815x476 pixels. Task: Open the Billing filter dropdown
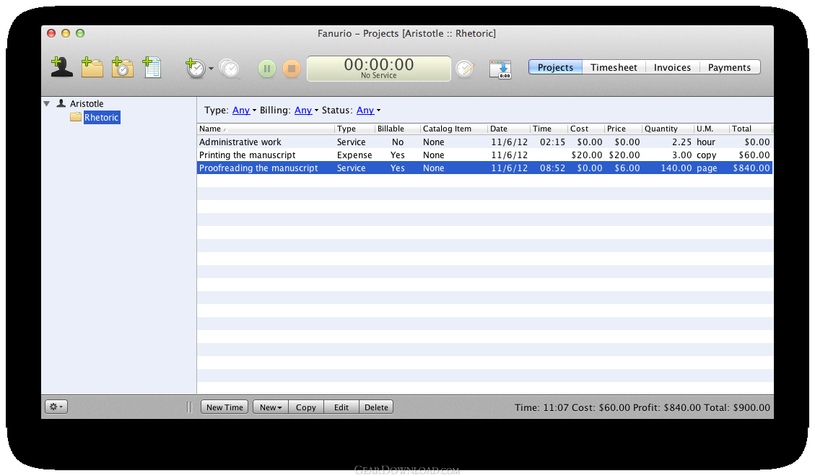[306, 111]
